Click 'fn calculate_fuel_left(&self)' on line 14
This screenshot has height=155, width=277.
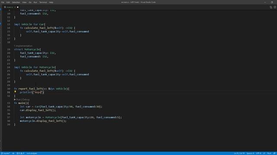pos(42,28)
